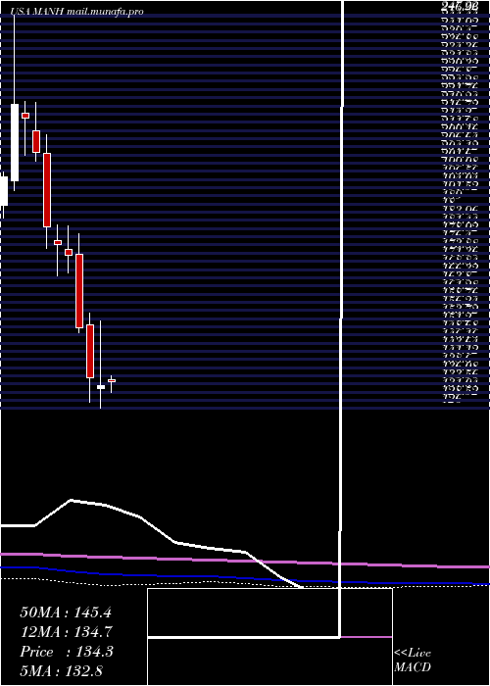Click the '<<Live MACD' label
The height and width of the screenshot is (686, 490).
(x=413, y=661)
